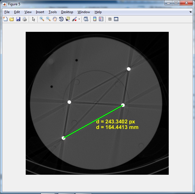Open the Desktop menu
The image size is (195, 194).
pos(67,12)
